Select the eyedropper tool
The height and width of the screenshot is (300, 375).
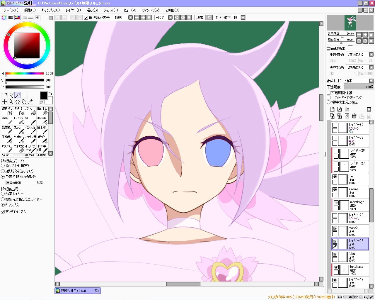[x=30, y=102]
